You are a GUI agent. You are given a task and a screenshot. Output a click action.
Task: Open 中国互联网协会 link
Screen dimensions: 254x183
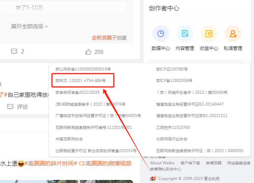point(69,139)
